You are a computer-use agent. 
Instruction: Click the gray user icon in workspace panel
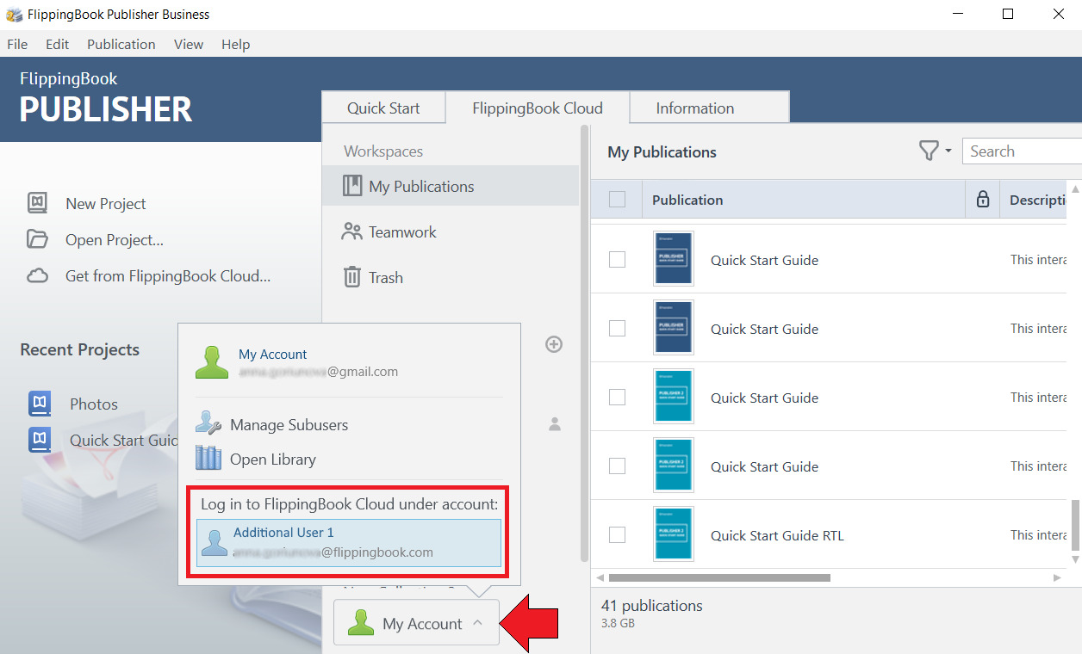(x=555, y=423)
